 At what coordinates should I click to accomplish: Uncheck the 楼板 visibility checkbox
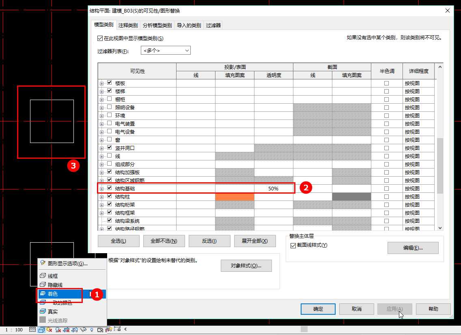[x=110, y=83]
